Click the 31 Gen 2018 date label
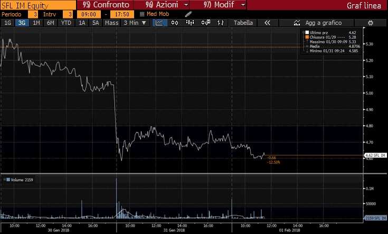 click(174, 230)
